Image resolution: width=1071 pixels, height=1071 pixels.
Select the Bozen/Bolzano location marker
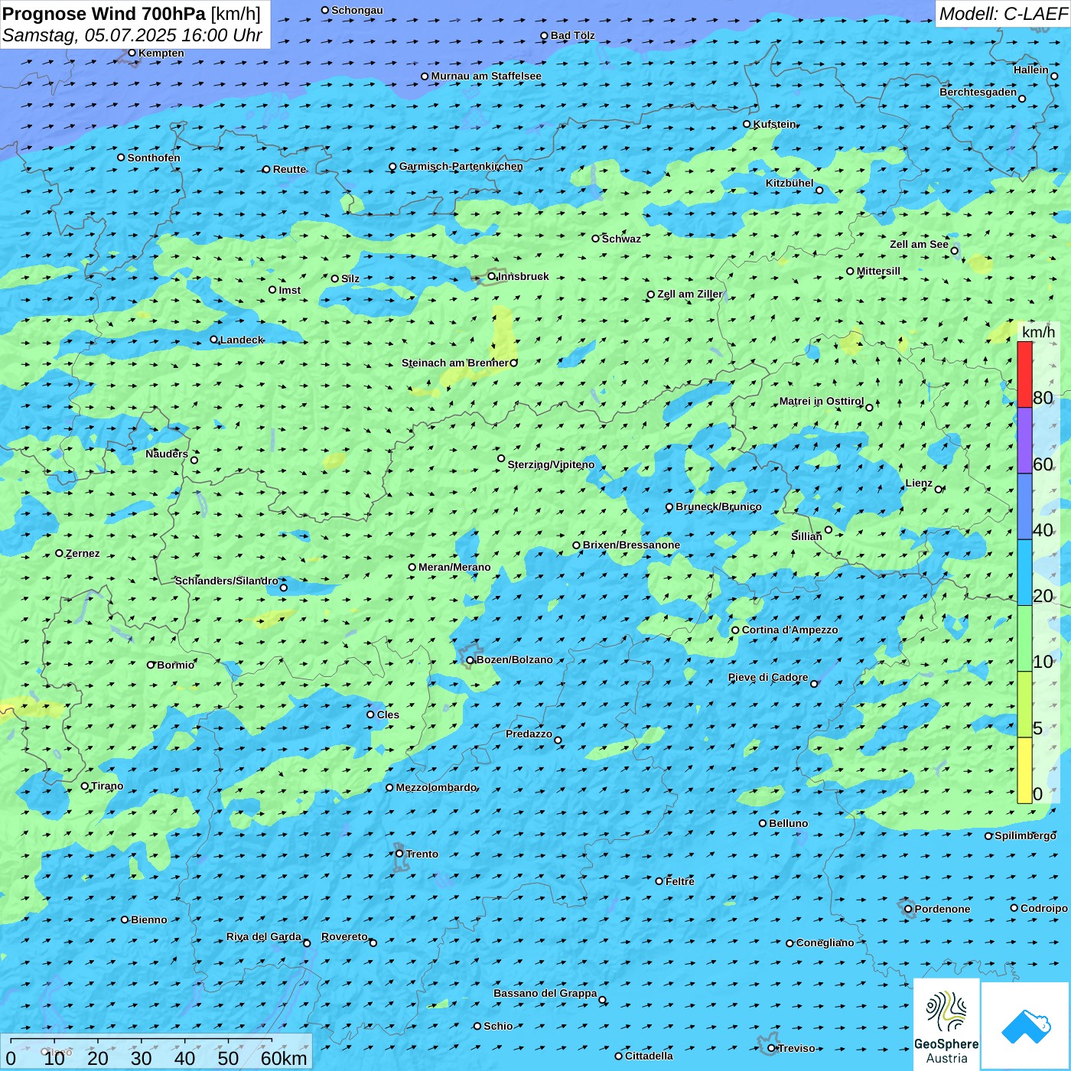[470, 660]
